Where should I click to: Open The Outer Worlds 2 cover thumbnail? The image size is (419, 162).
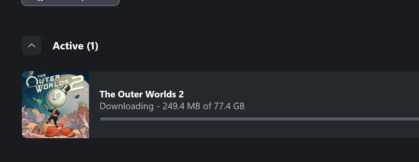coord(55,104)
